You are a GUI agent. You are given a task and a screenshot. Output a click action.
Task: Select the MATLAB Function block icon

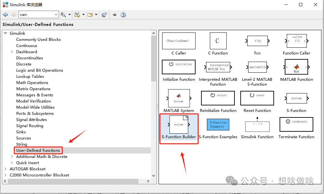pos(296,67)
